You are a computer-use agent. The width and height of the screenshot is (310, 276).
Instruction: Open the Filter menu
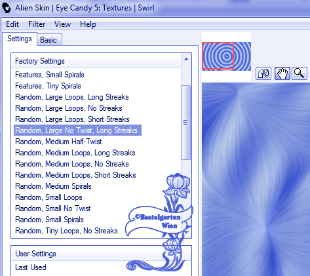pyautogui.click(x=37, y=24)
